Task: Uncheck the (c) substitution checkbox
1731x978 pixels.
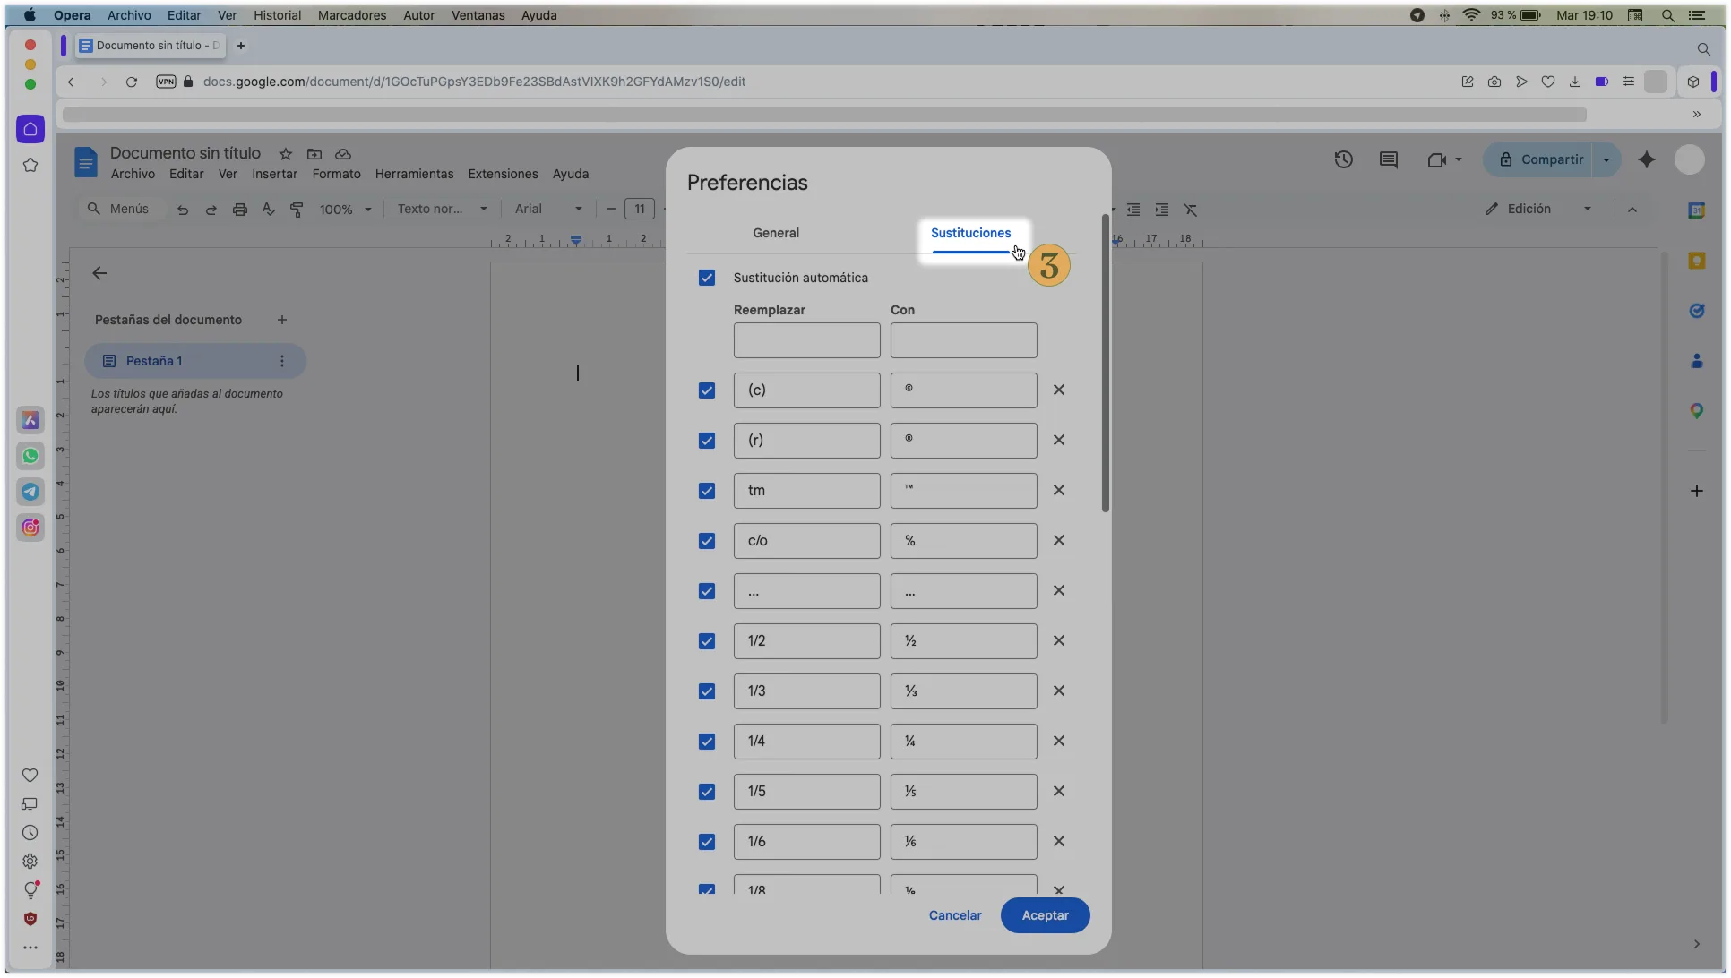Action: click(x=707, y=390)
